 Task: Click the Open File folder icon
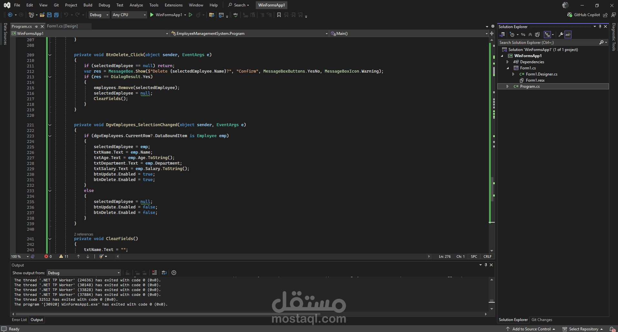(42, 15)
